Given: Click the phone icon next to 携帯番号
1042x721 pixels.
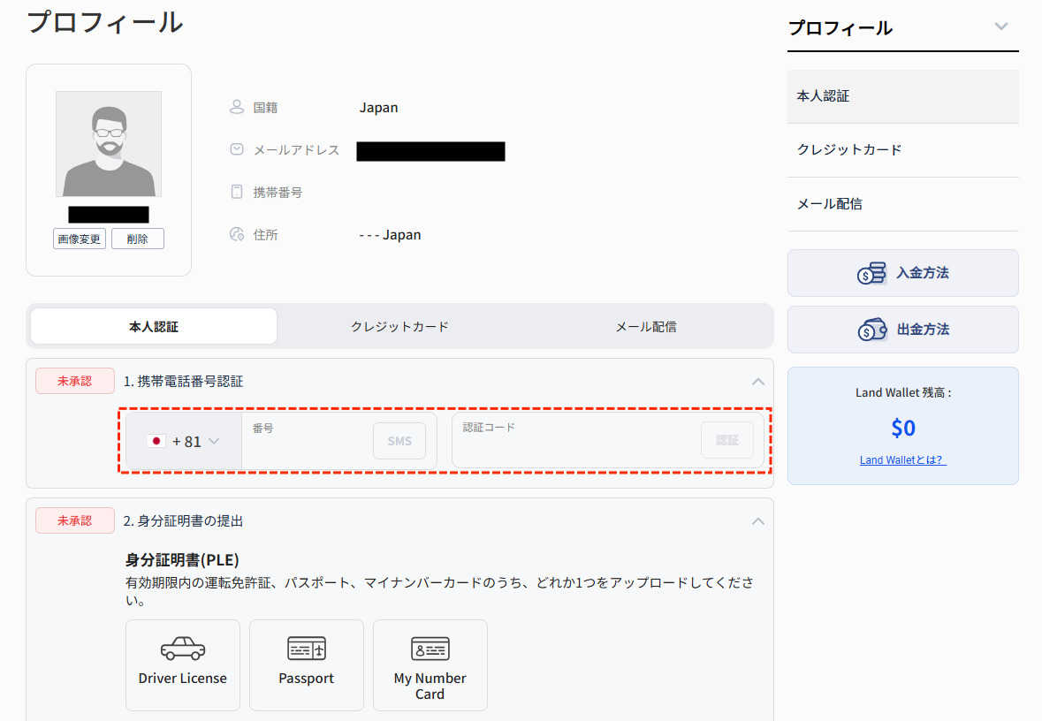Looking at the screenshot, I should coord(236,191).
